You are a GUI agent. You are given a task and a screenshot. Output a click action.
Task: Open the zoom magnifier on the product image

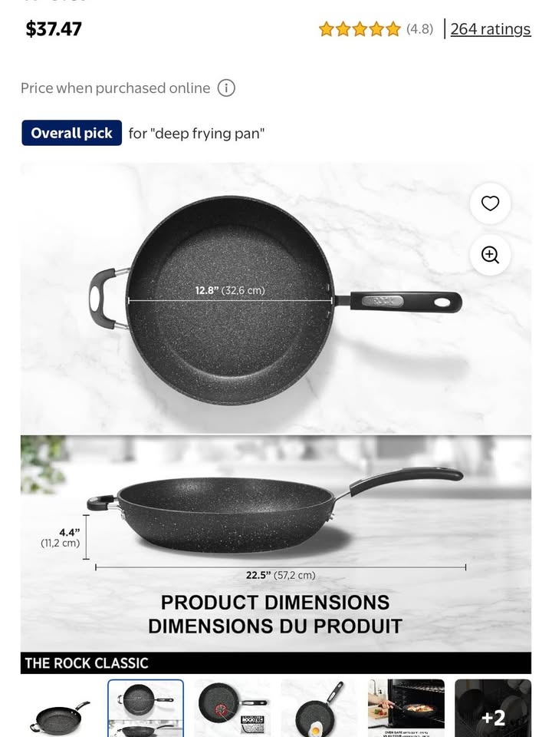(x=490, y=255)
